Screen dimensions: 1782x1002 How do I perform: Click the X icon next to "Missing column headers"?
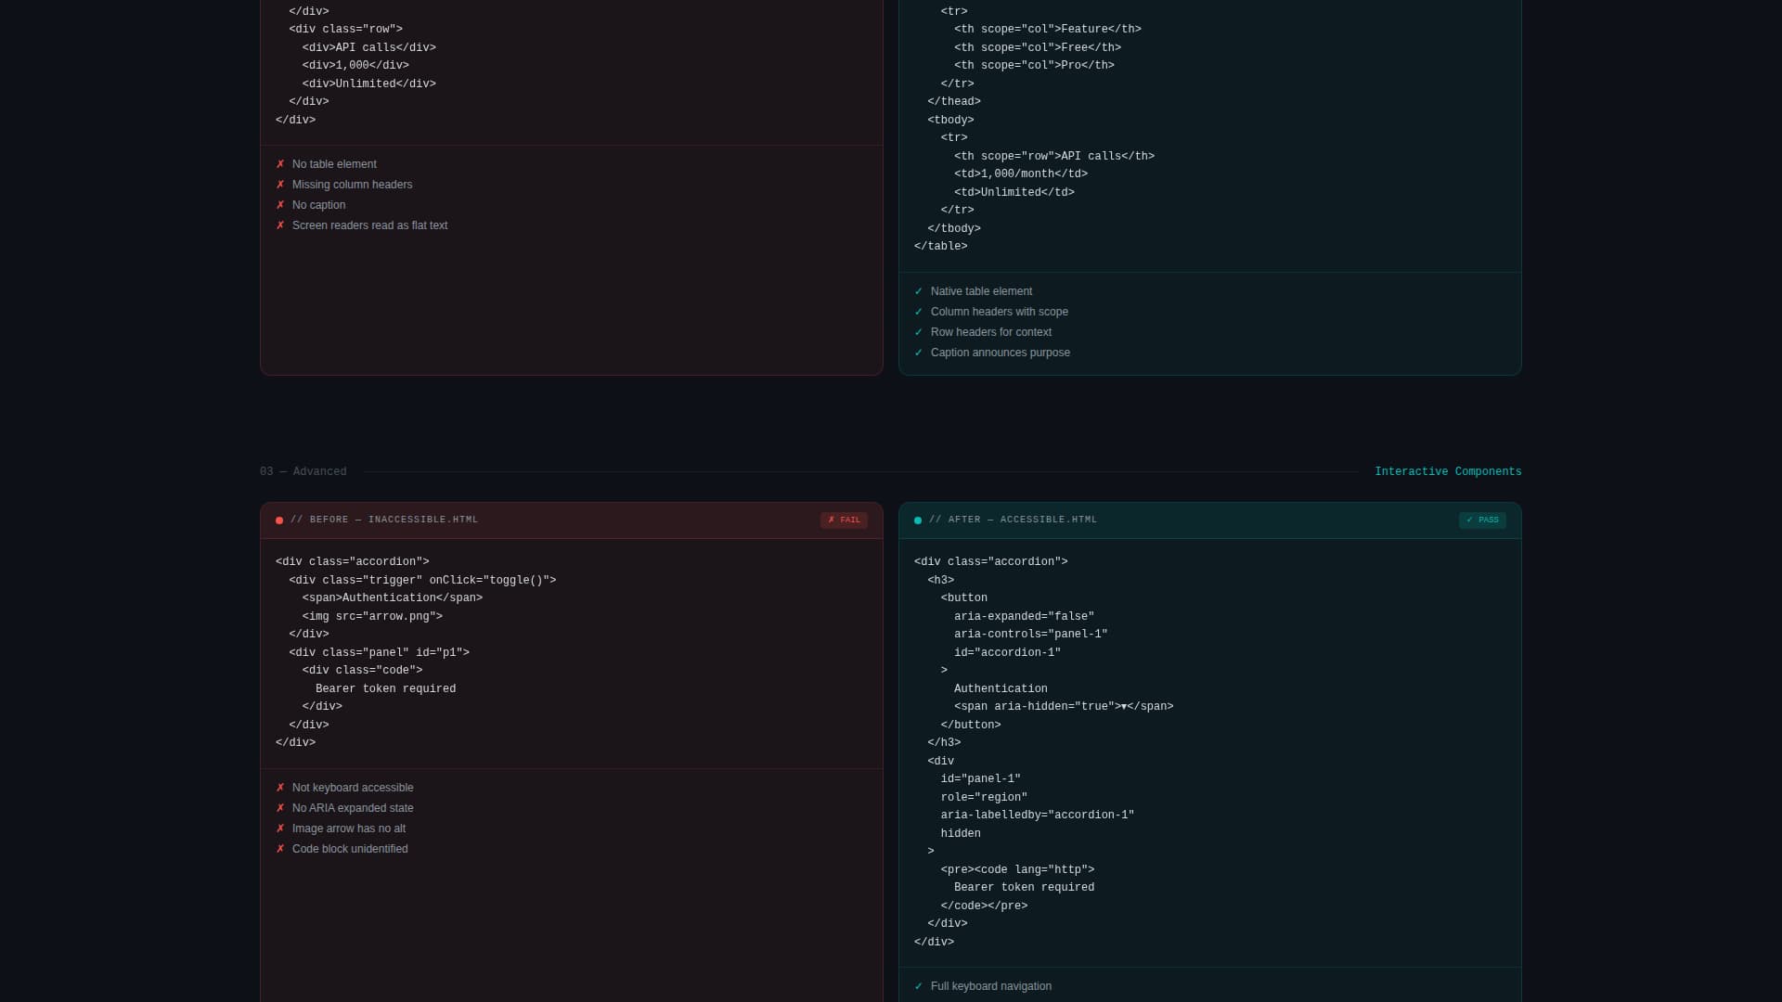(280, 185)
